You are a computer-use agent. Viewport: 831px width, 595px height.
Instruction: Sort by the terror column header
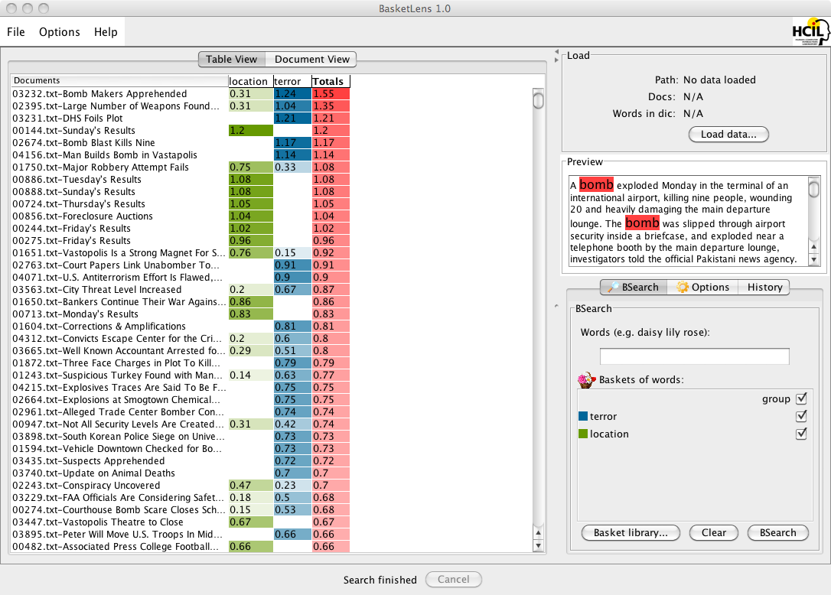click(x=292, y=81)
